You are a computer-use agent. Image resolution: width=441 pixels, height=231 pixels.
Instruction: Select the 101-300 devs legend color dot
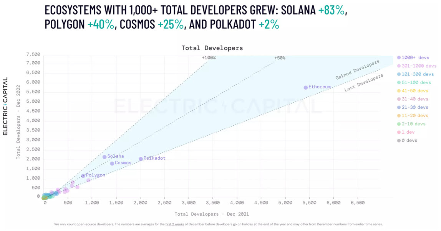[x=399, y=74]
